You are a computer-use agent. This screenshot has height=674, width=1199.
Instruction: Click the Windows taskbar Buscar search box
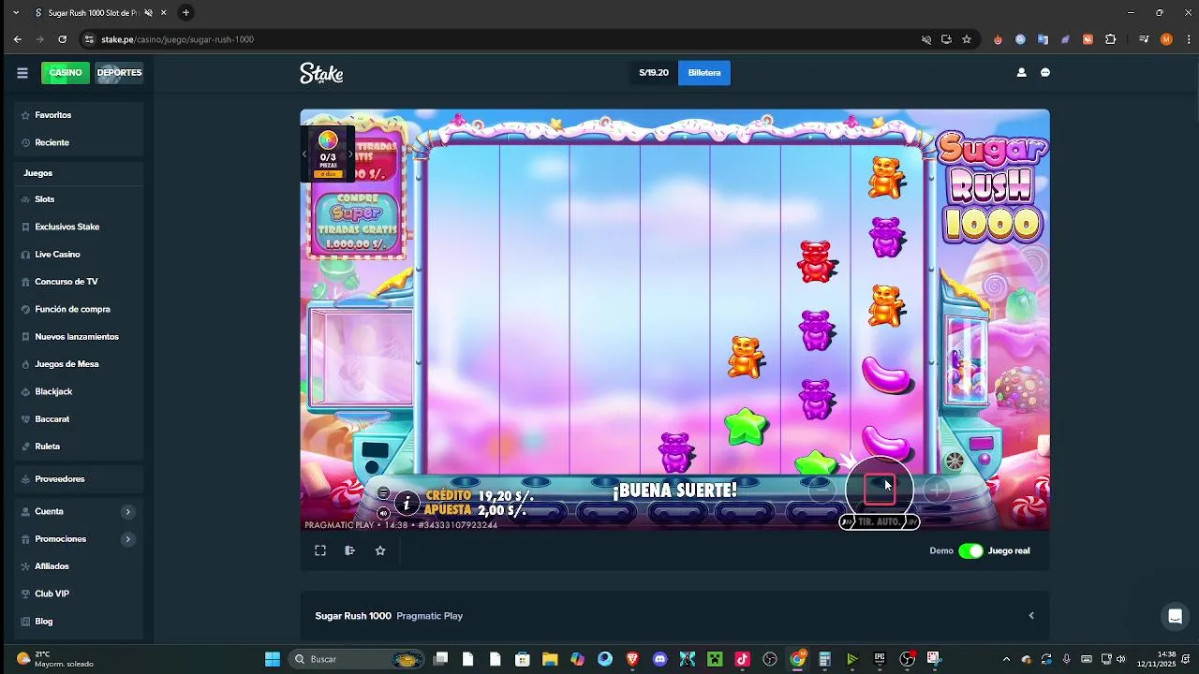click(356, 659)
